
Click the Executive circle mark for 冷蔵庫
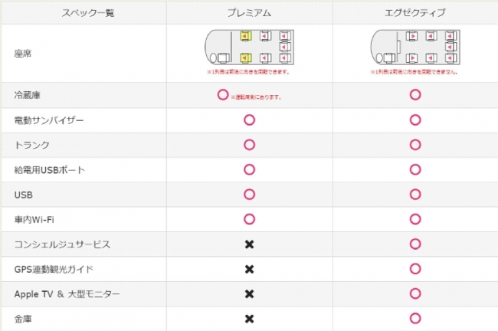[x=414, y=95]
